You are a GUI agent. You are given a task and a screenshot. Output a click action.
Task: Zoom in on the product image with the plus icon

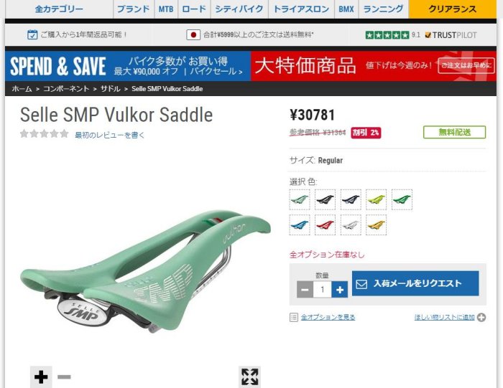click(x=41, y=377)
